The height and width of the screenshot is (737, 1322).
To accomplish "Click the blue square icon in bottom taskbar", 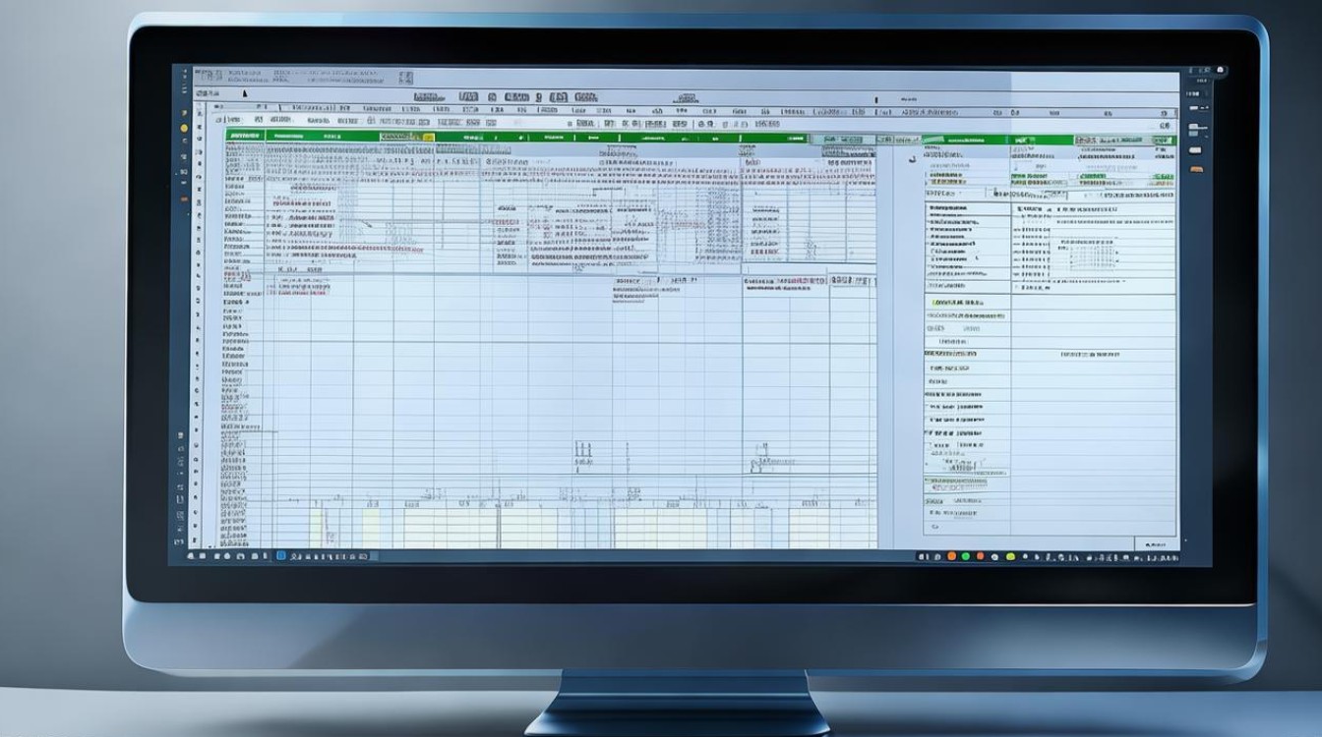I will pos(280,555).
